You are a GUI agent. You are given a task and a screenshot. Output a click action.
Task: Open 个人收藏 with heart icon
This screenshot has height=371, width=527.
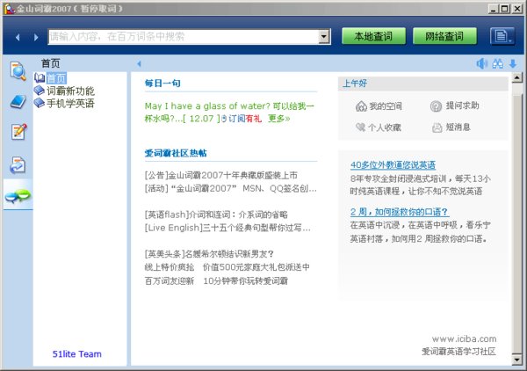click(x=378, y=127)
